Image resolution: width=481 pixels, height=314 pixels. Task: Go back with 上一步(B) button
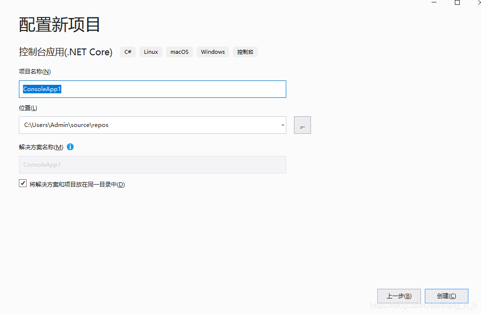point(399,296)
